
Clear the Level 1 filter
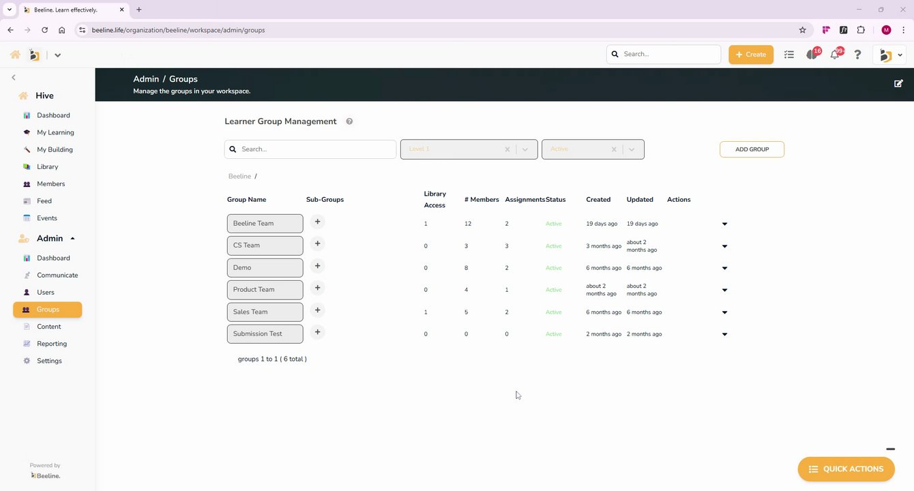507,149
